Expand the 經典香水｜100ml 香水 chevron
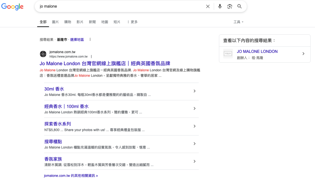 point(194,108)
